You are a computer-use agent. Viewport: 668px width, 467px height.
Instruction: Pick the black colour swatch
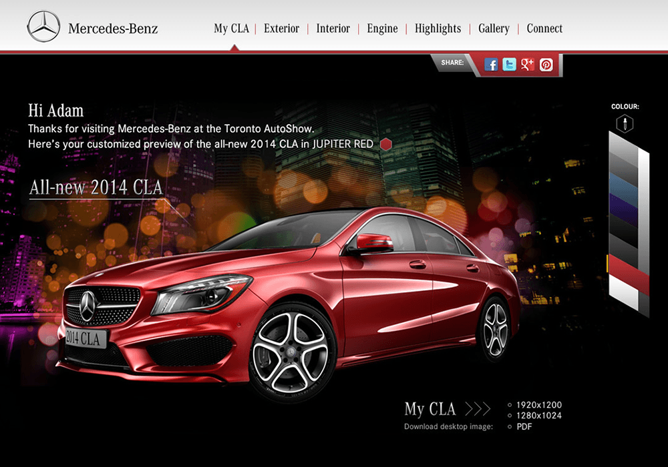[x=623, y=231]
